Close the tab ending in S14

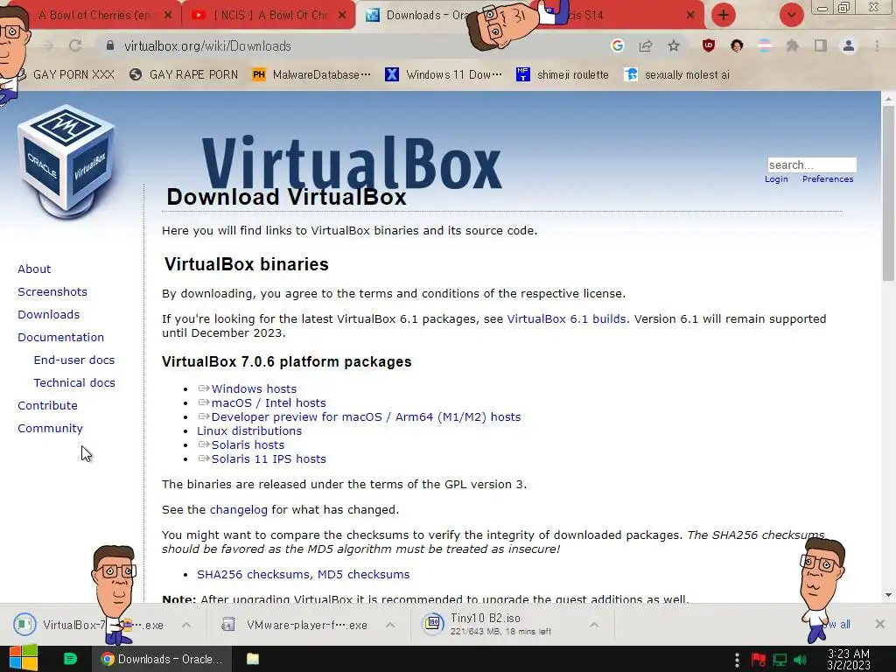click(x=689, y=15)
